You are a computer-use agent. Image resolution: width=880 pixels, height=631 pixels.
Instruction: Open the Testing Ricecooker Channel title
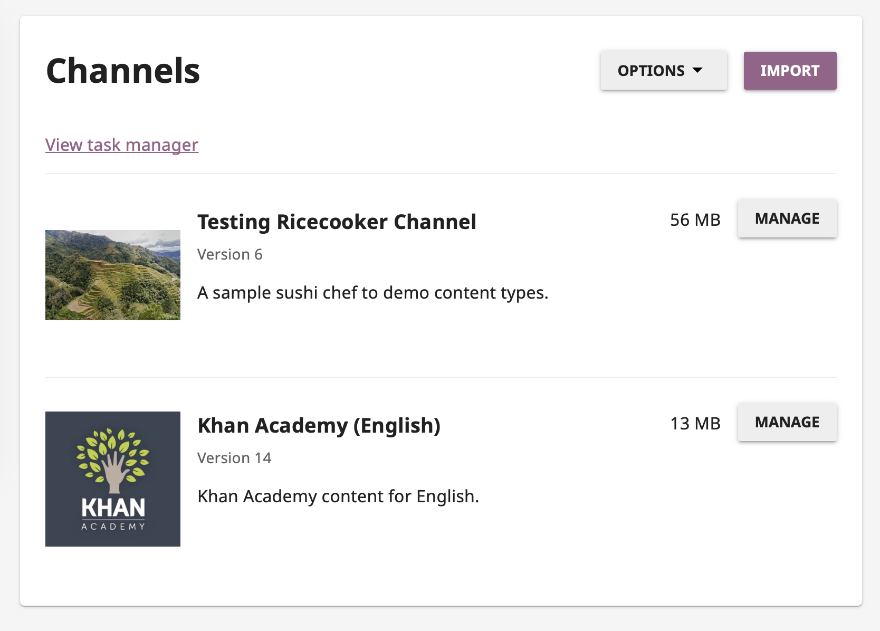tap(337, 222)
